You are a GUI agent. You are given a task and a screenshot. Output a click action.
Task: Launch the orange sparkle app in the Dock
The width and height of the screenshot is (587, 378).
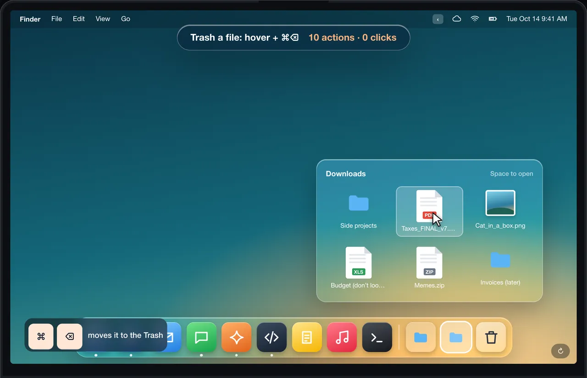pos(237,338)
